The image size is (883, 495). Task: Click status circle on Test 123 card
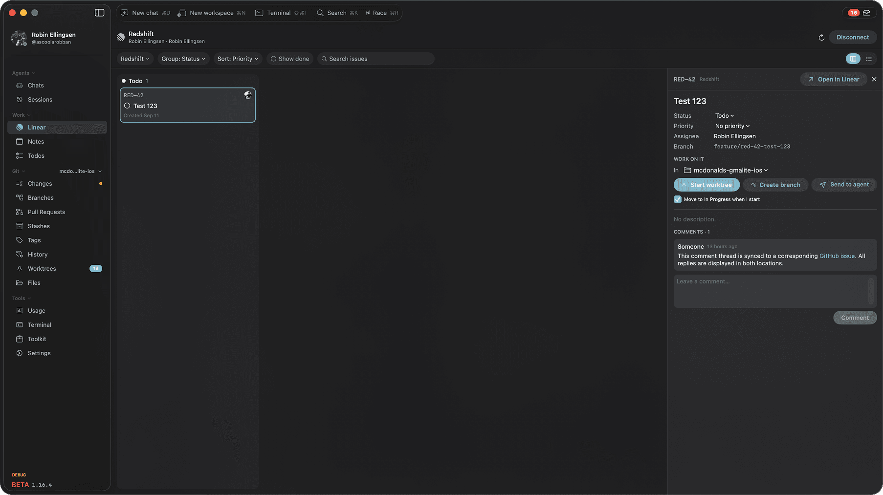pos(127,106)
